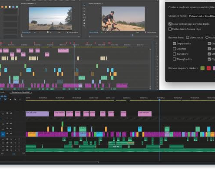Click the green label color swatch at top left
215x170 pixels.
coord(17,7)
